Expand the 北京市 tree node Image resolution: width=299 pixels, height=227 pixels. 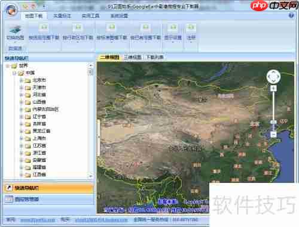point(22,80)
